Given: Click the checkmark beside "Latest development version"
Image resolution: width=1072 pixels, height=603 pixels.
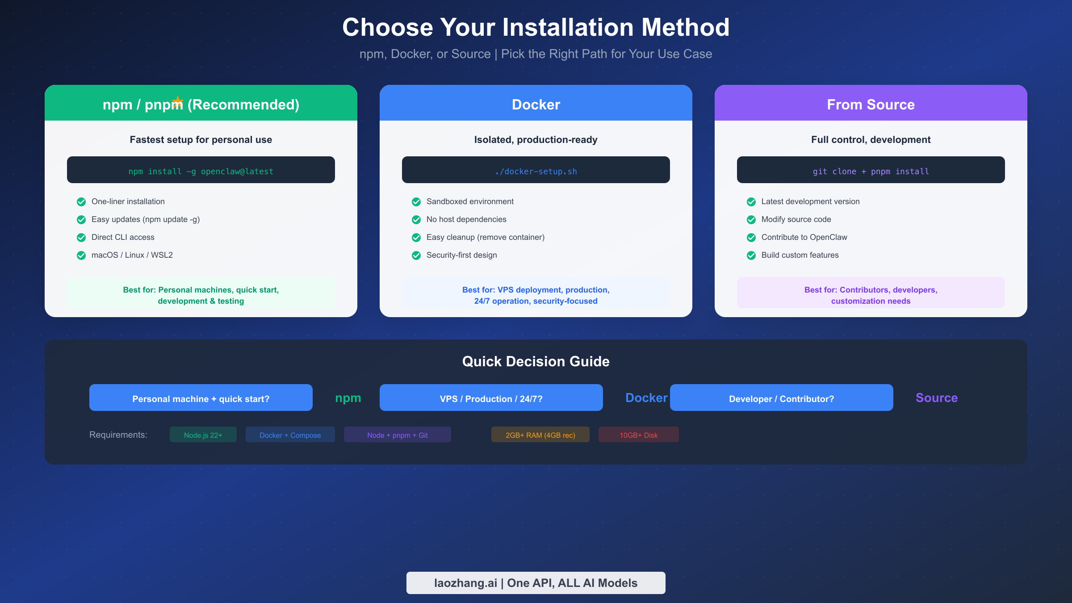Looking at the screenshot, I should (x=750, y=201).
